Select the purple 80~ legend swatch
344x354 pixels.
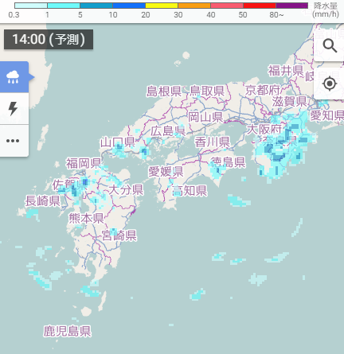click(291, 6)
